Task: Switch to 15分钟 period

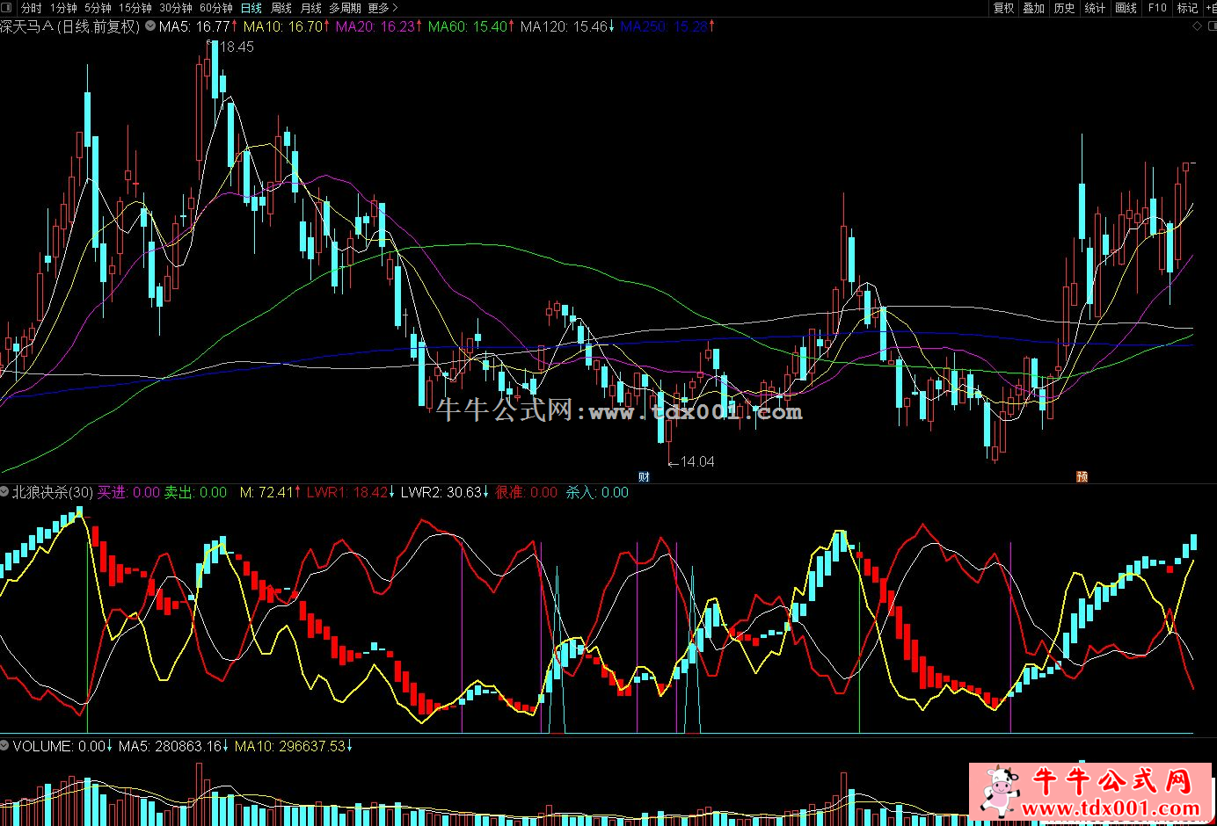Action: tap(135, 8)
